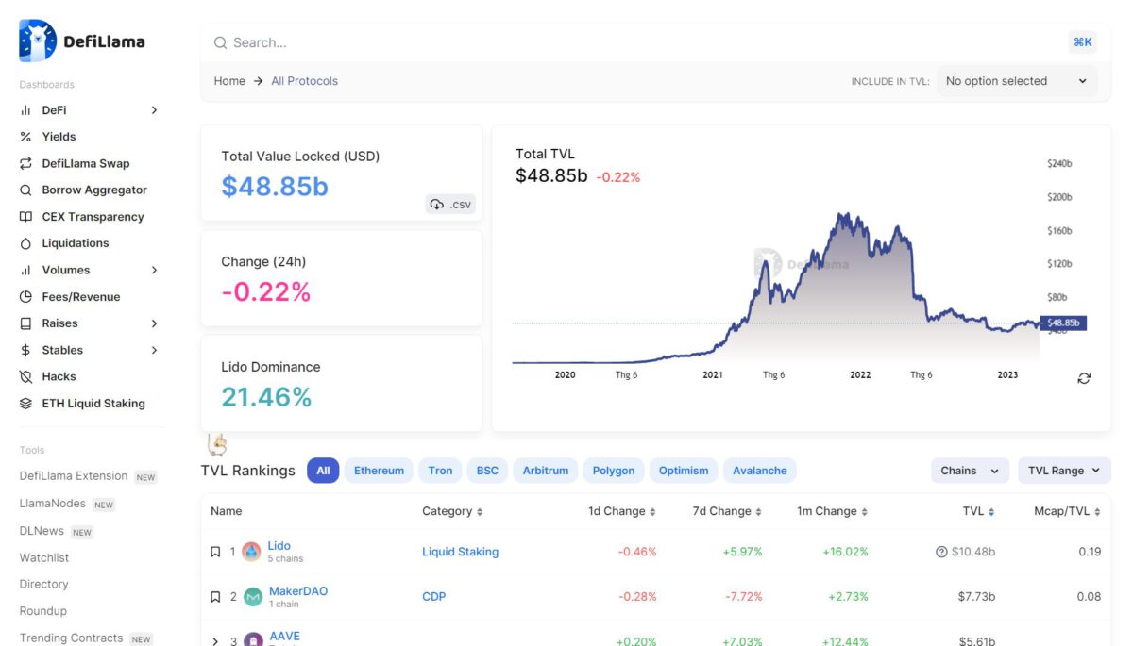Screen dimensions: 1133x646
Task: Bookmark the Lido protocol row
Action: click(215, 552)
